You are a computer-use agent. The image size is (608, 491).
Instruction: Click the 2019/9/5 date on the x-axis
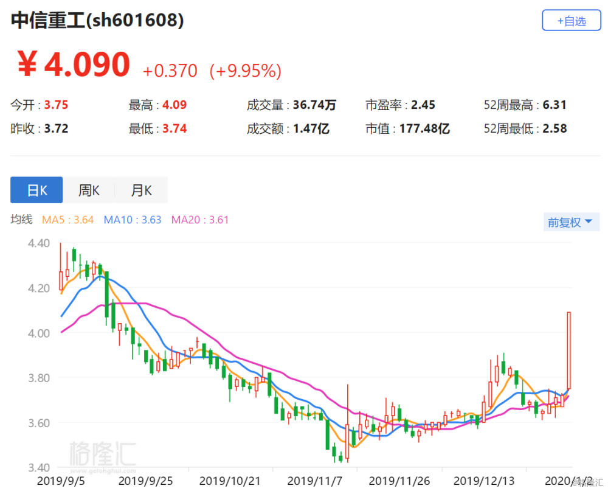click(60, 481)
